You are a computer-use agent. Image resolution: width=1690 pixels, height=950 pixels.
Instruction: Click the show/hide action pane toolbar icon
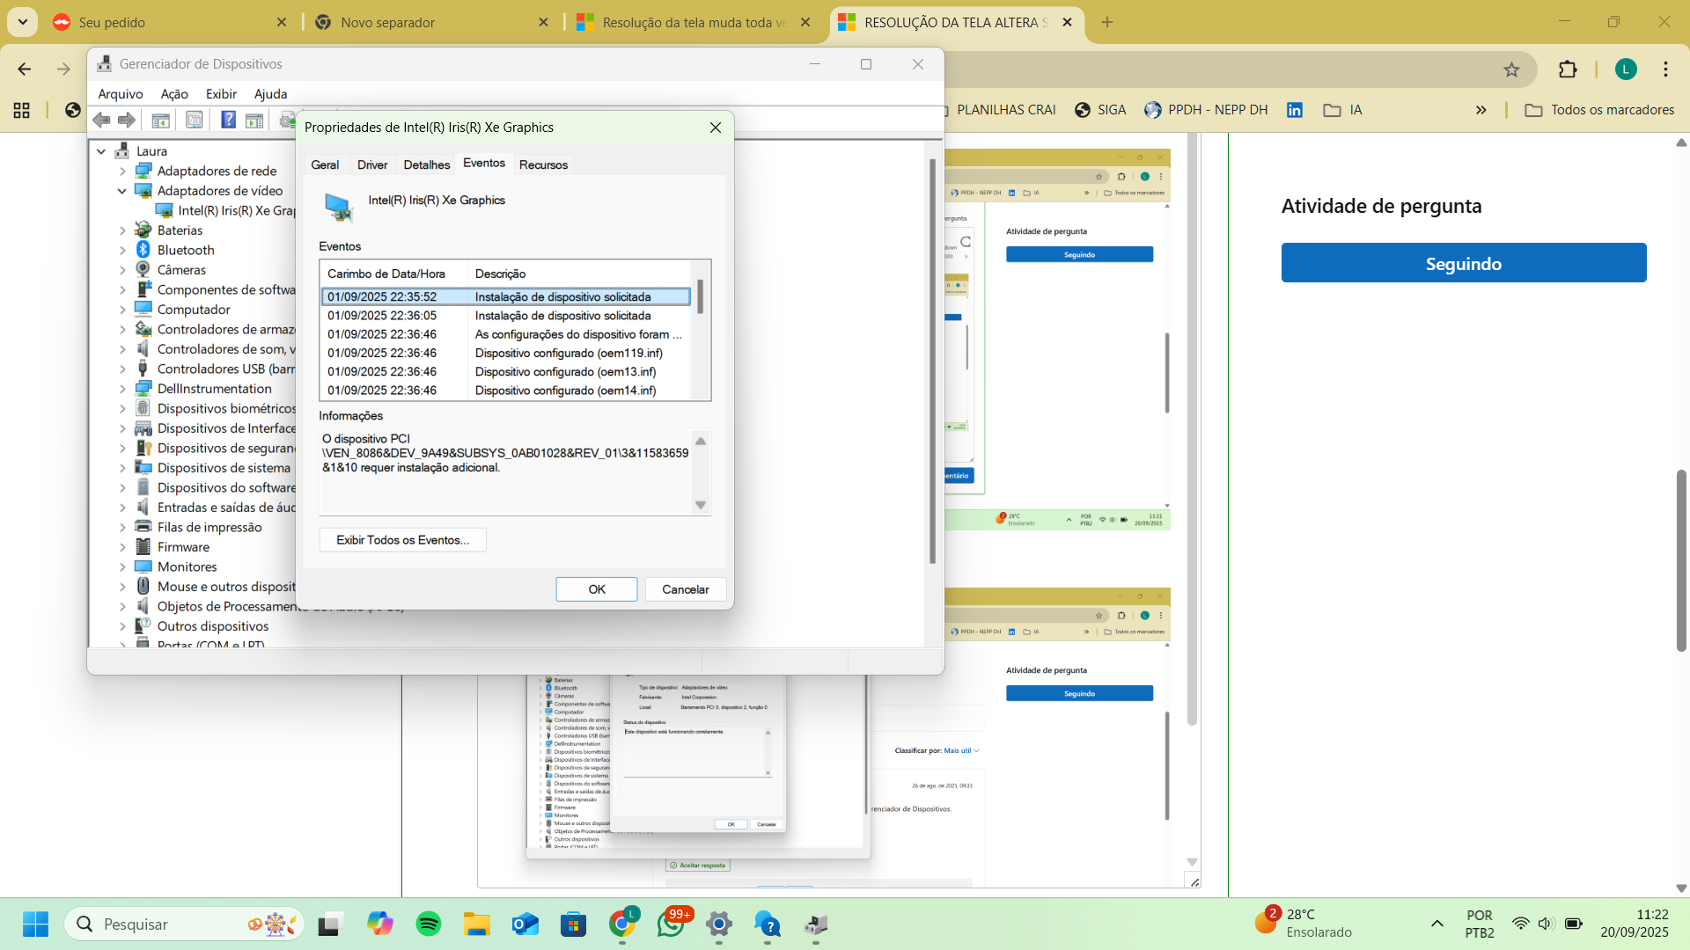coord(254,120)
